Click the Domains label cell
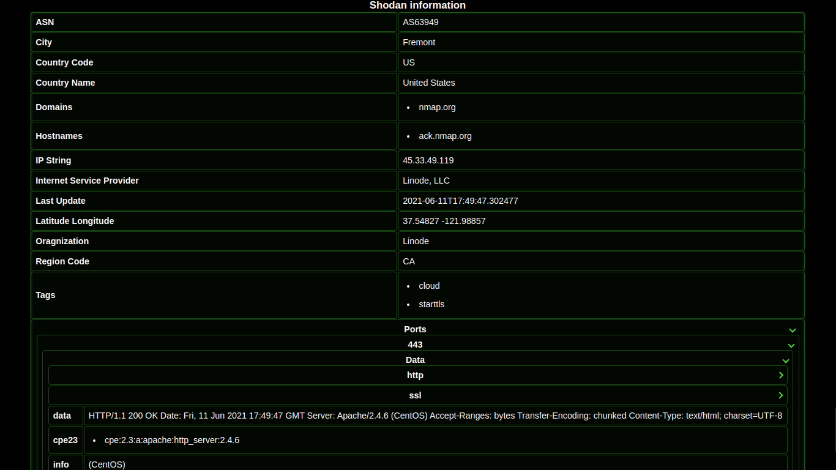 pos(214,107)
